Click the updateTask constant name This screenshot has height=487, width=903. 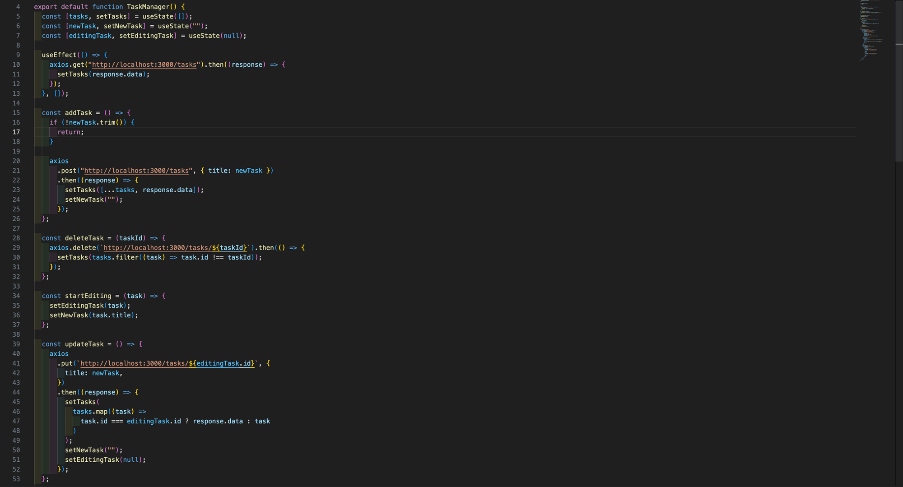tap(84, 344)
